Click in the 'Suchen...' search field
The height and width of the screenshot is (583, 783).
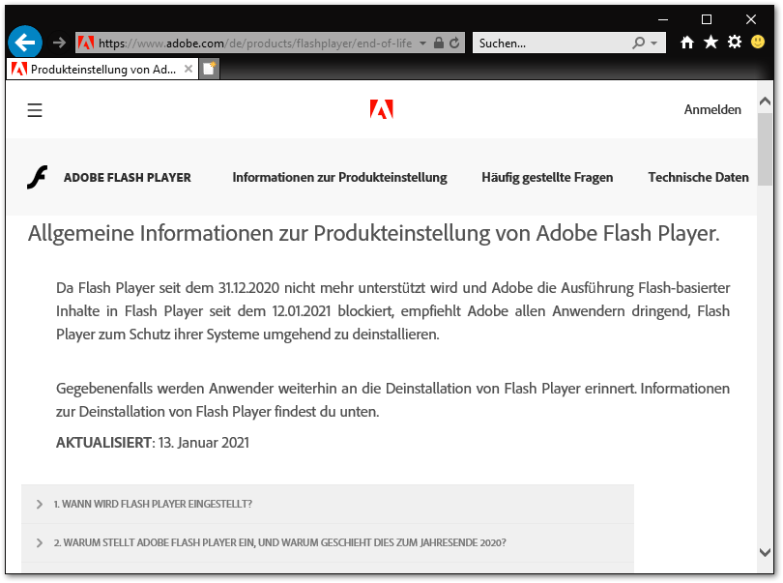(551, 43)
